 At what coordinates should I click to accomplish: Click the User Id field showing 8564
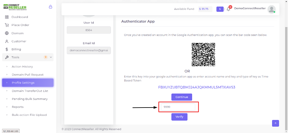tap(89, 30)
